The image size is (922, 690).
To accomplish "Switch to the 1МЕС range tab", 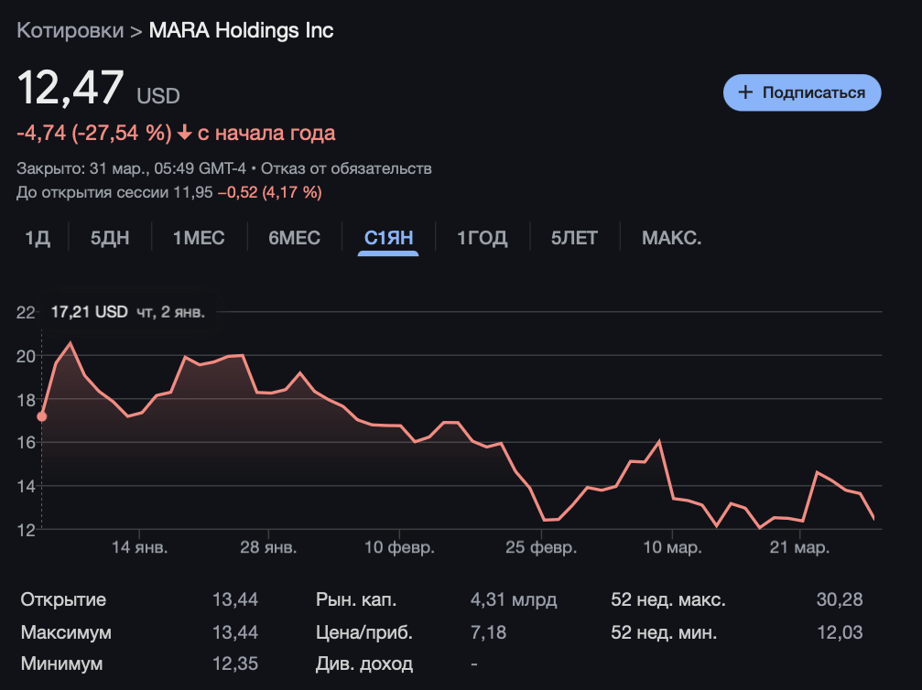I will coord(199,238).
